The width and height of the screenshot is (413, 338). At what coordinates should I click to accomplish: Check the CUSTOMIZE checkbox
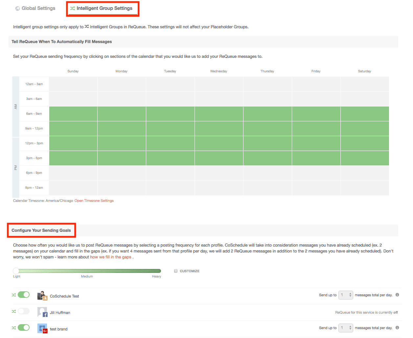click(x=176, y=271)
